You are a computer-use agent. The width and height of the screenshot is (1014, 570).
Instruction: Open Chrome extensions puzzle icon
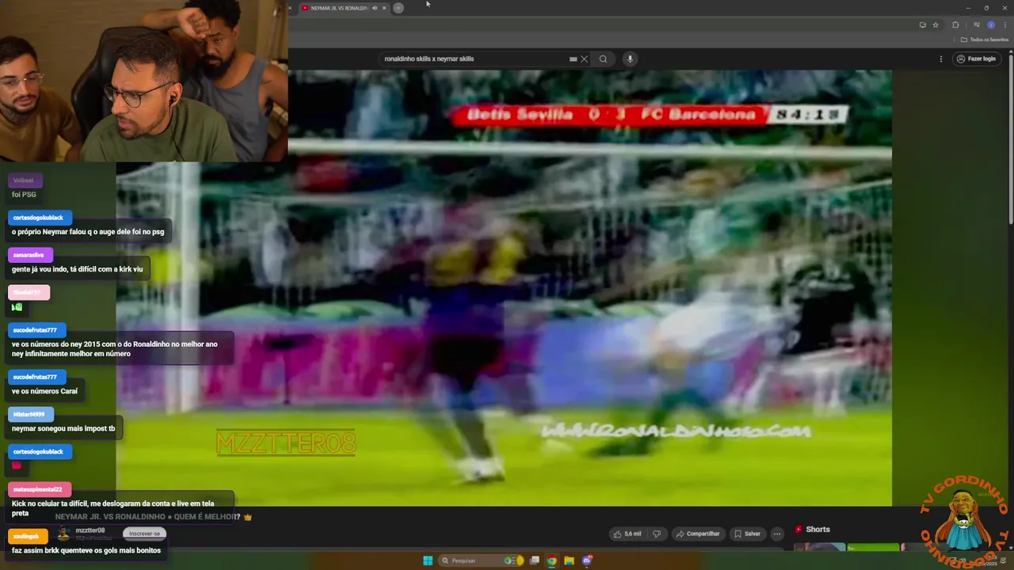[955, 25]
